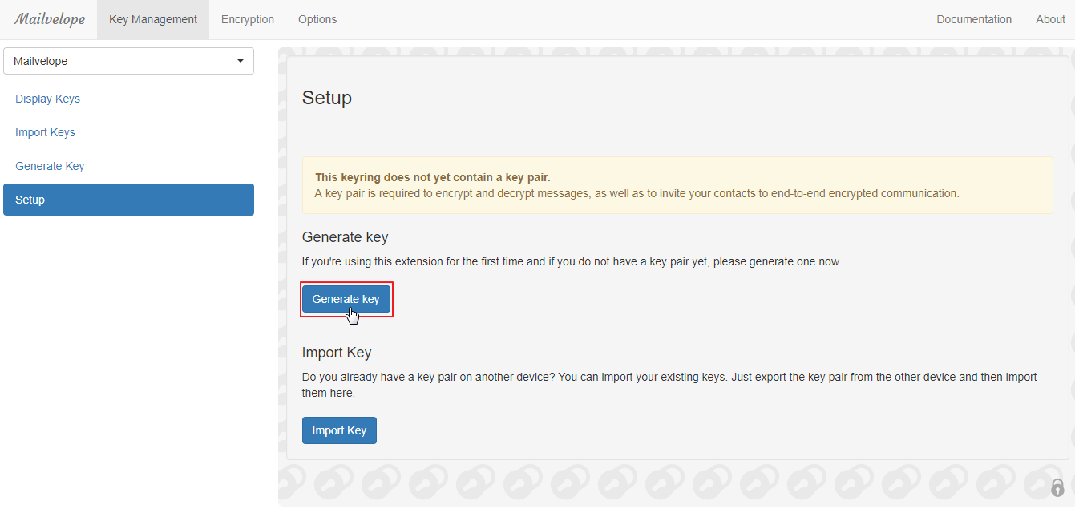This screenshot has height=517, width=1075.
Task: Click the padlock icon at bottom right
Action: click(x=1057, y=487)
